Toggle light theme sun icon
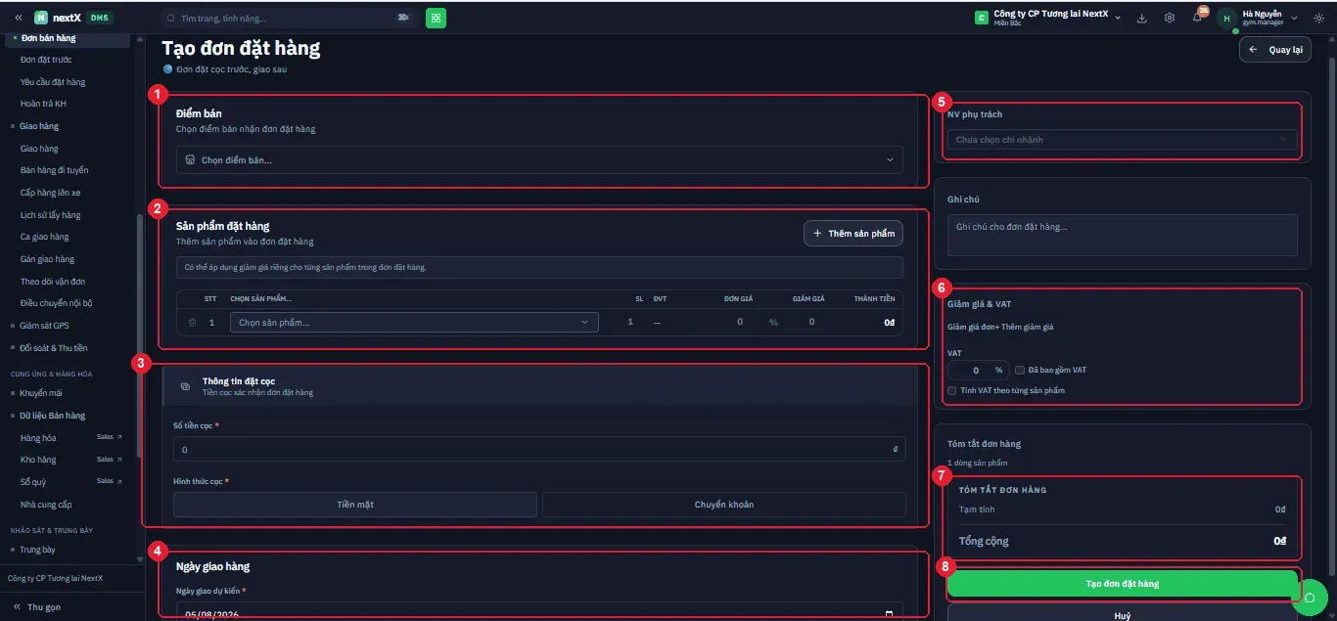Viewport: 1337px width, 621px height. click(x=1318, y=18)
